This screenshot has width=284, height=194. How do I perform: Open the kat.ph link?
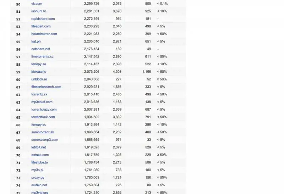tap(36, 41)
